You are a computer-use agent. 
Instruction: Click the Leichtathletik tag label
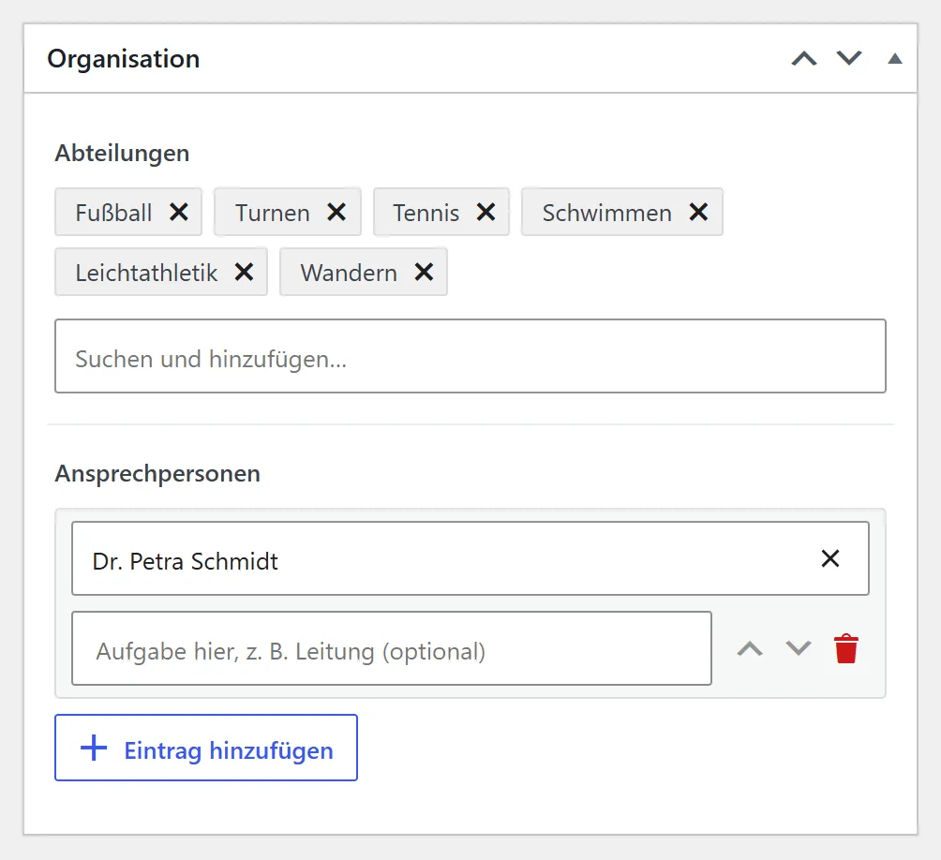[x=146, y=273]
